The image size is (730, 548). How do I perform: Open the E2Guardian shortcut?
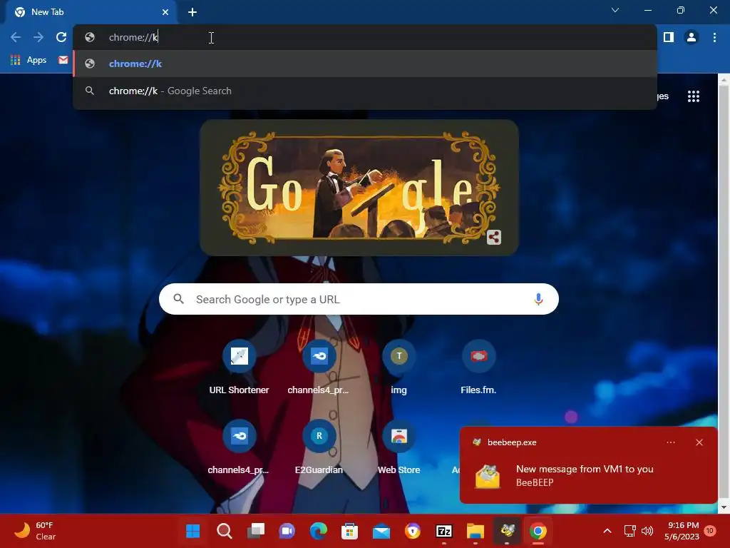(319, 447)
